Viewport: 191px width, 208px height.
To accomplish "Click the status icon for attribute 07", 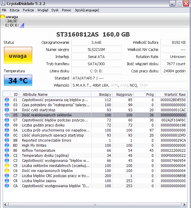I will click(7, 120).
